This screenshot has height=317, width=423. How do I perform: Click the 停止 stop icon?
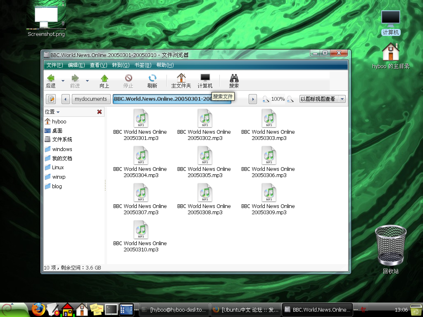point(128,81)
